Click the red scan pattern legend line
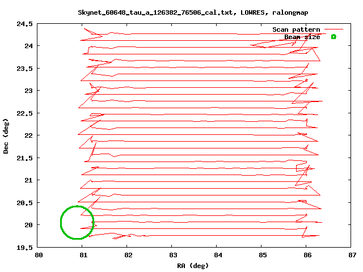This screenshot has height=272, width=363. 334,29
